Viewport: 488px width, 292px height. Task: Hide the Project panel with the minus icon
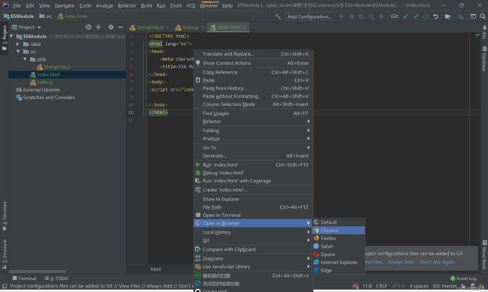(x=121, y=27)
